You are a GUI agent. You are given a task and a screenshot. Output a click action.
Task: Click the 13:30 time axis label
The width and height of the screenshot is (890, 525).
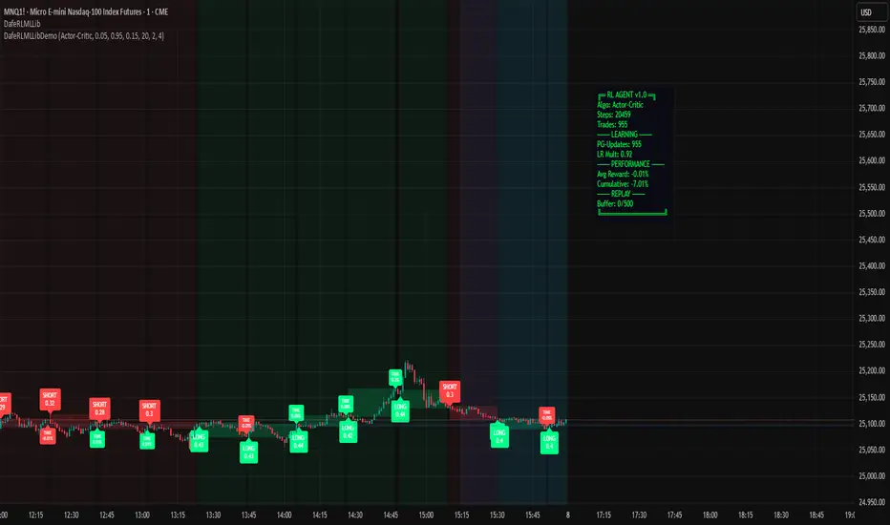pos(213,515)
